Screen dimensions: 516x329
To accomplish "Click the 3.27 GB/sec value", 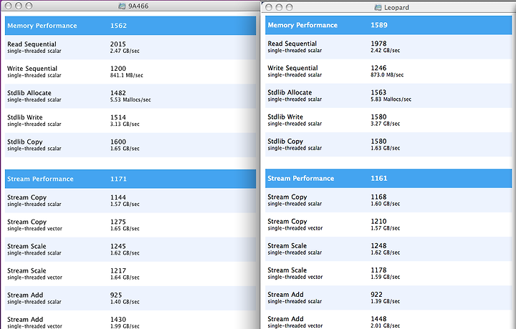I will 386,124.
